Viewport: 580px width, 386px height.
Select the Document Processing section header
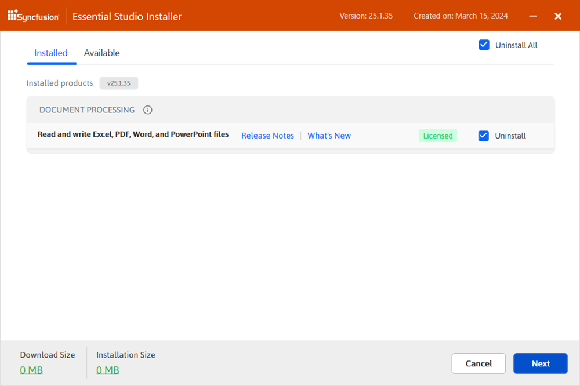tap(87, 110)
